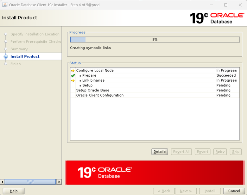This screenshot has height=195, width=247.
Task: Click the 19c Oracle Database header logo
Action: coord(217,18)
